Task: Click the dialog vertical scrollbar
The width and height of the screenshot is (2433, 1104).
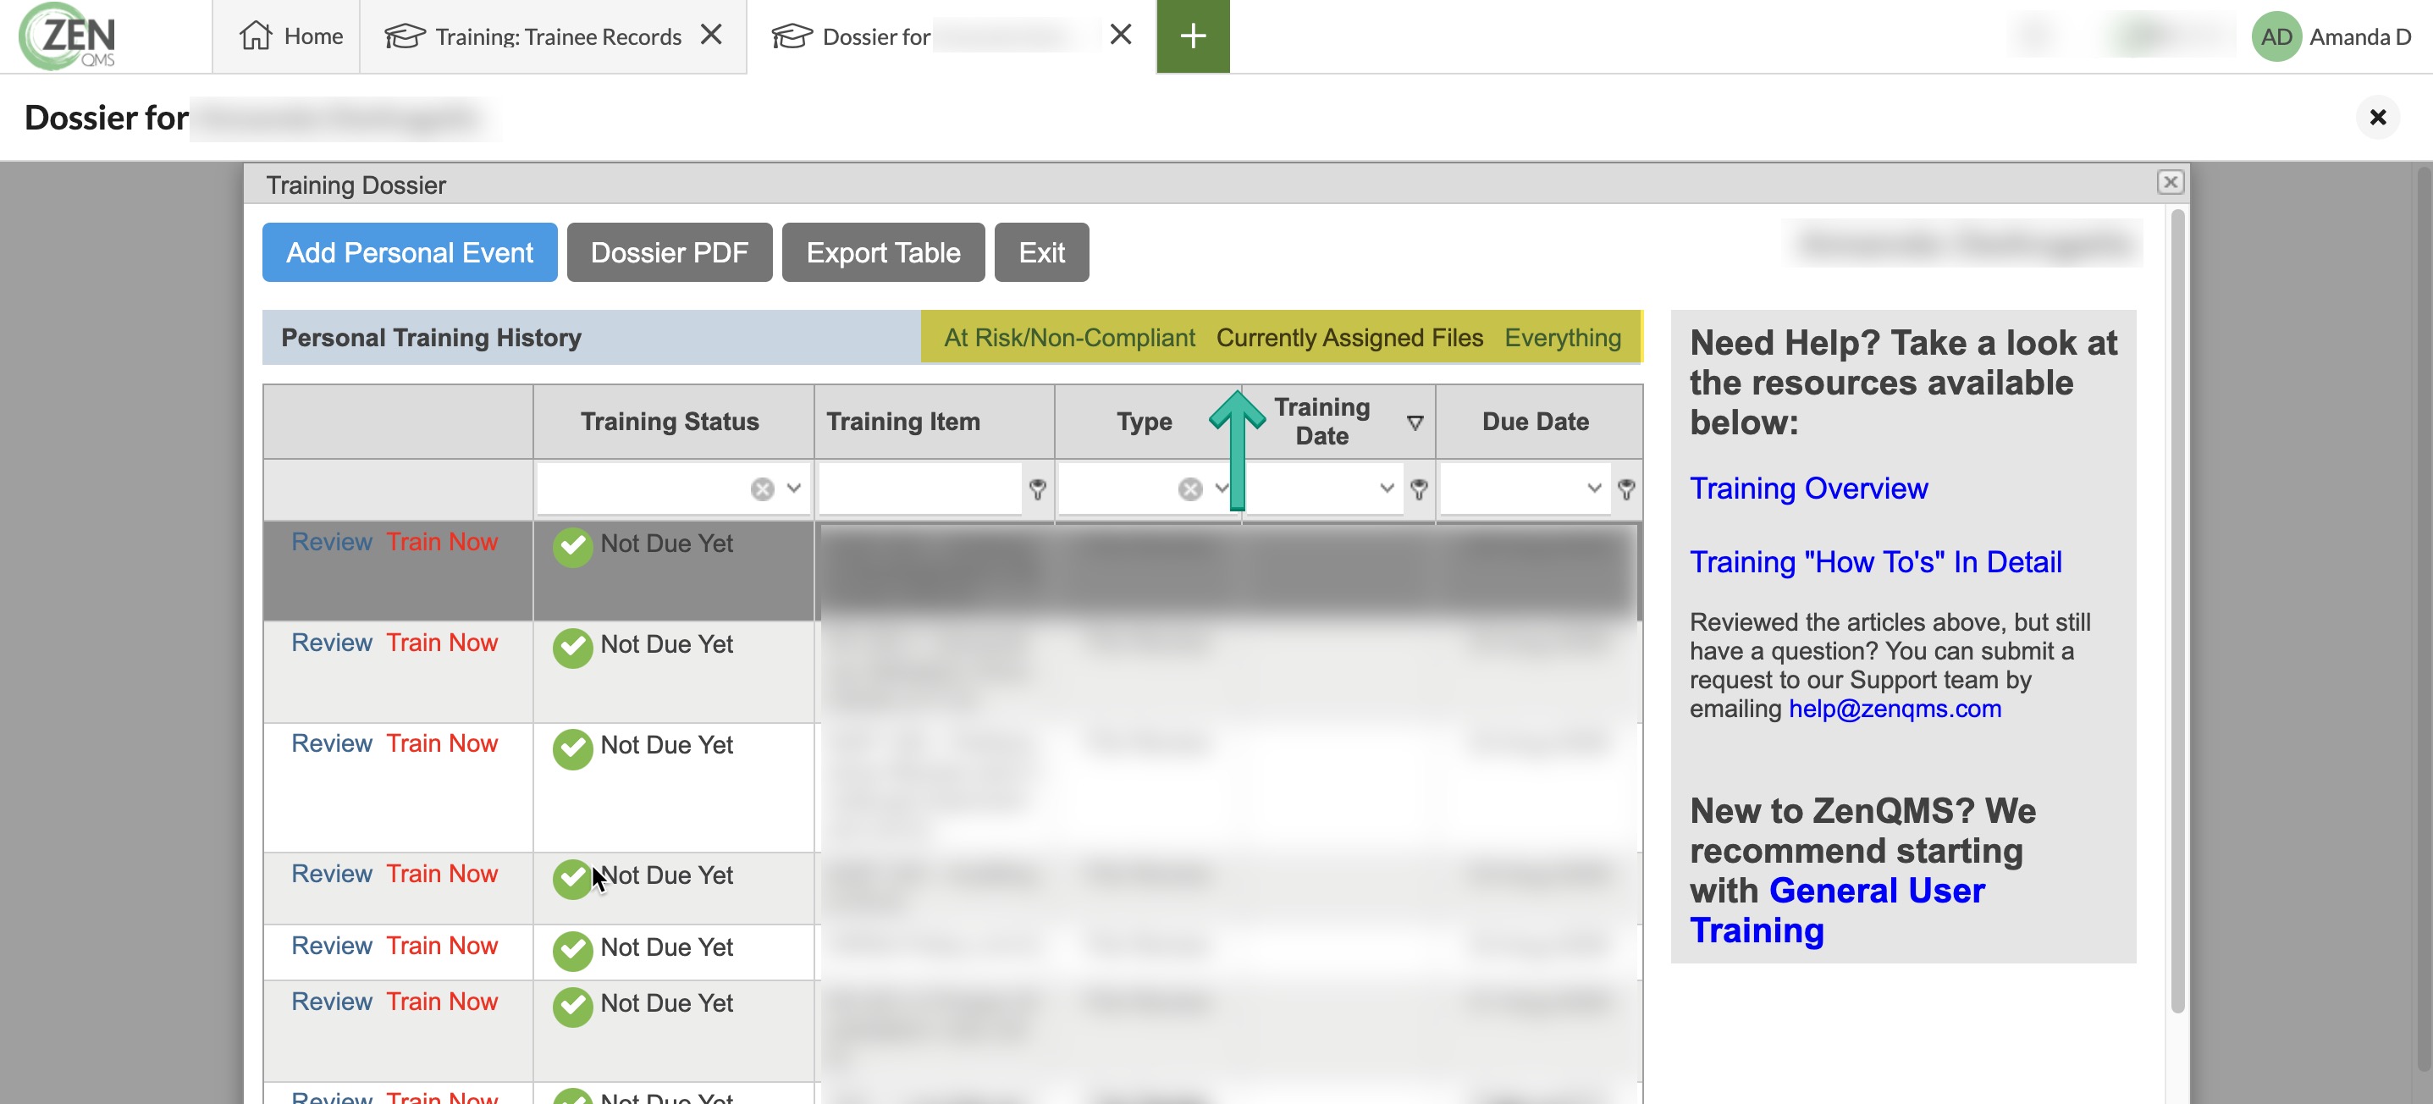Action: coord(2177,611)
